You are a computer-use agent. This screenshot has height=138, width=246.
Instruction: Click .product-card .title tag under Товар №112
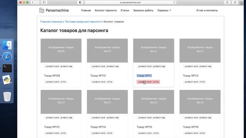(x=194, y=82)
